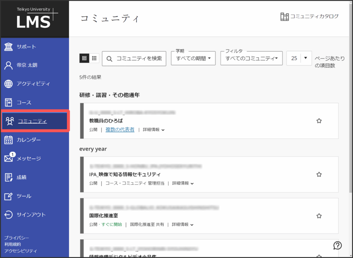Click the magnifier icon in search box
Screen dimensions: 353x258
(109, 59)
